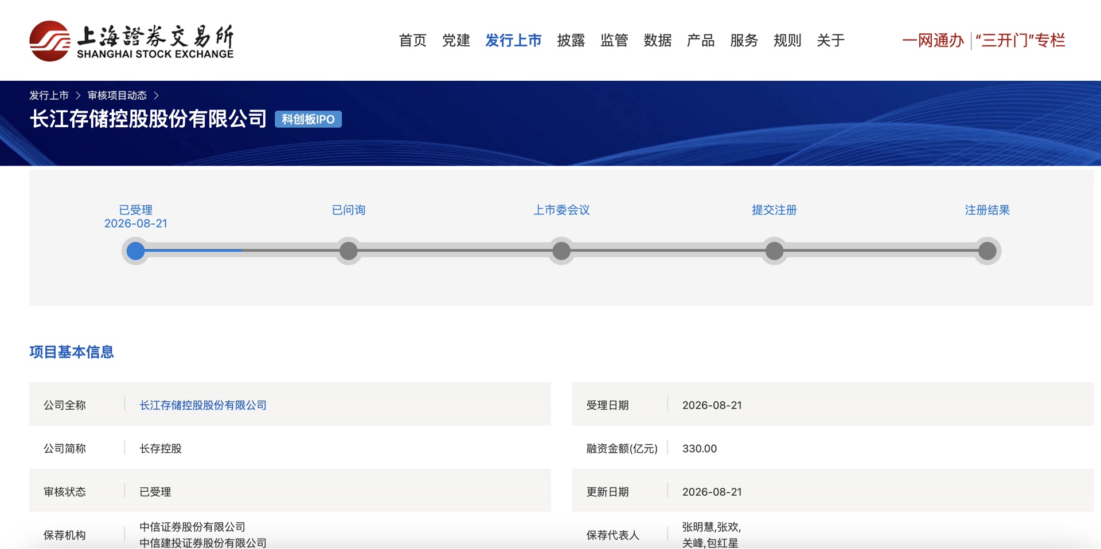Click the 张明慧,张欢, representatives text
1101x549 pixels.
pos(712,527)
